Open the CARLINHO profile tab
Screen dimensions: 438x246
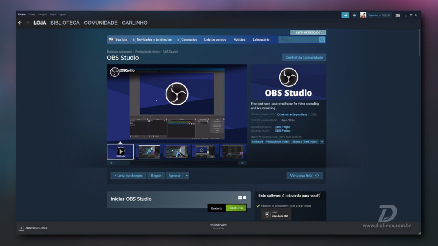coord(134,23)
